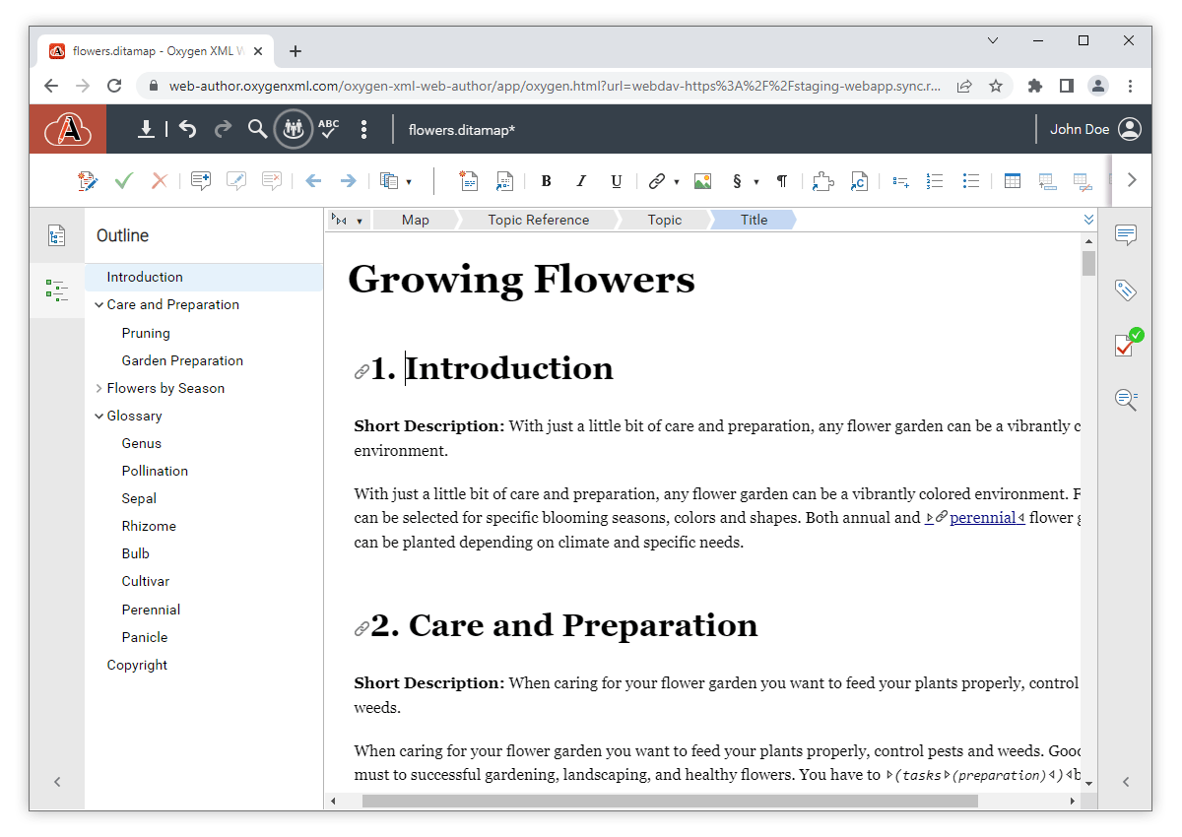Expand the breadcrumb bar double chevron
The height and width of the screenshot is (837, 1182).
[x=1088, y=220]
